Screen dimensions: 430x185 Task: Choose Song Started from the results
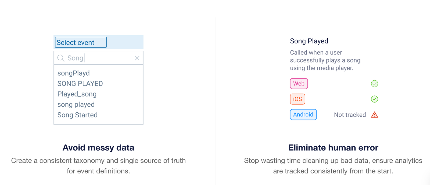[x=77, y=115]
